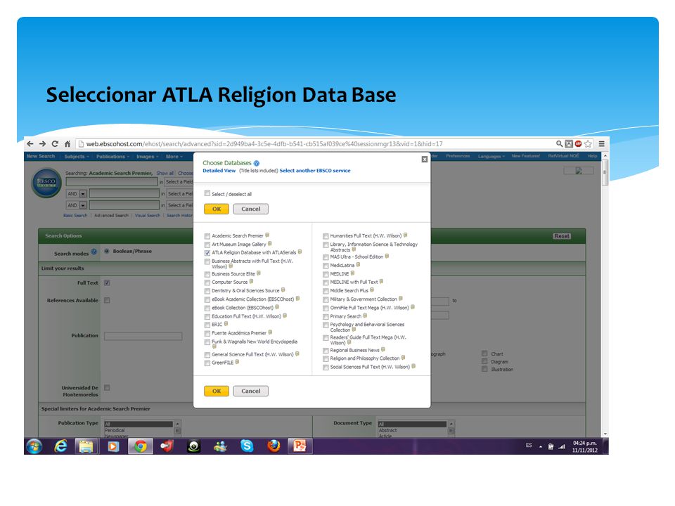Image resolution: width=675 pixels, height=506 pixels.
Task: Toggle the Select / deselect all checkbox
Action: pyautogui.click(x=207, y=194)
